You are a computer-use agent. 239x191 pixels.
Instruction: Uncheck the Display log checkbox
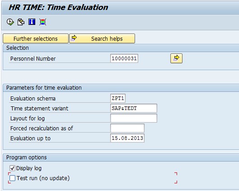pos(12,168)
